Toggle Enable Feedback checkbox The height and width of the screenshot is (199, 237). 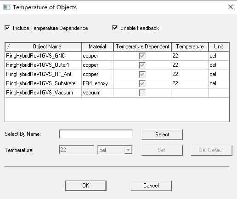115,28
